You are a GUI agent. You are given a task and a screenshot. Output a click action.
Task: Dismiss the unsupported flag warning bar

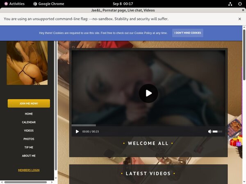(x=240, y=19)
